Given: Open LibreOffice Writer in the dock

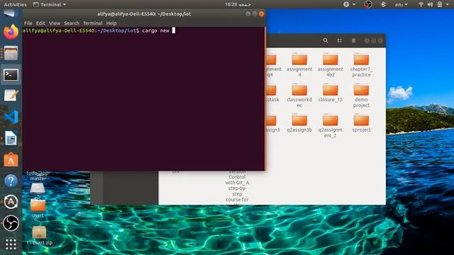Looking at the screenshot, I should pos(11,139).
